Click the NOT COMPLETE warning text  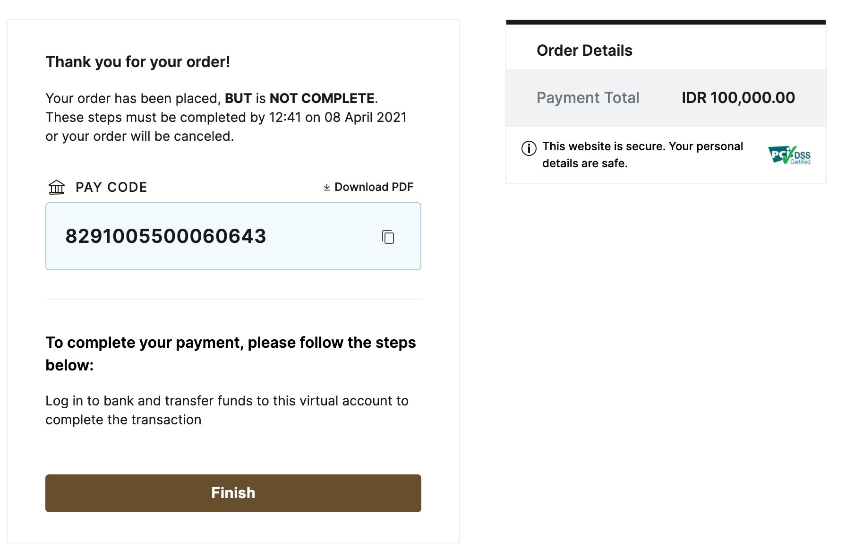[322, 98]
